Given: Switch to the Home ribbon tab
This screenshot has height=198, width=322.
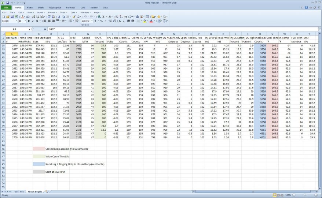Looking at the screenshot, I should pyautogui.click(x=30, y=8).
